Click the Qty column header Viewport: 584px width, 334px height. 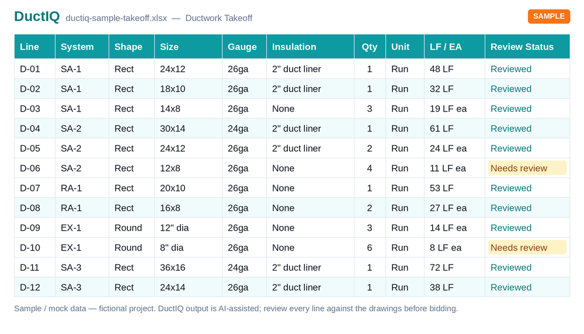pyautogui.click(x=370, y=47)
